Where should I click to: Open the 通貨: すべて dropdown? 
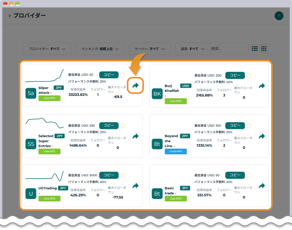[193, 49]
